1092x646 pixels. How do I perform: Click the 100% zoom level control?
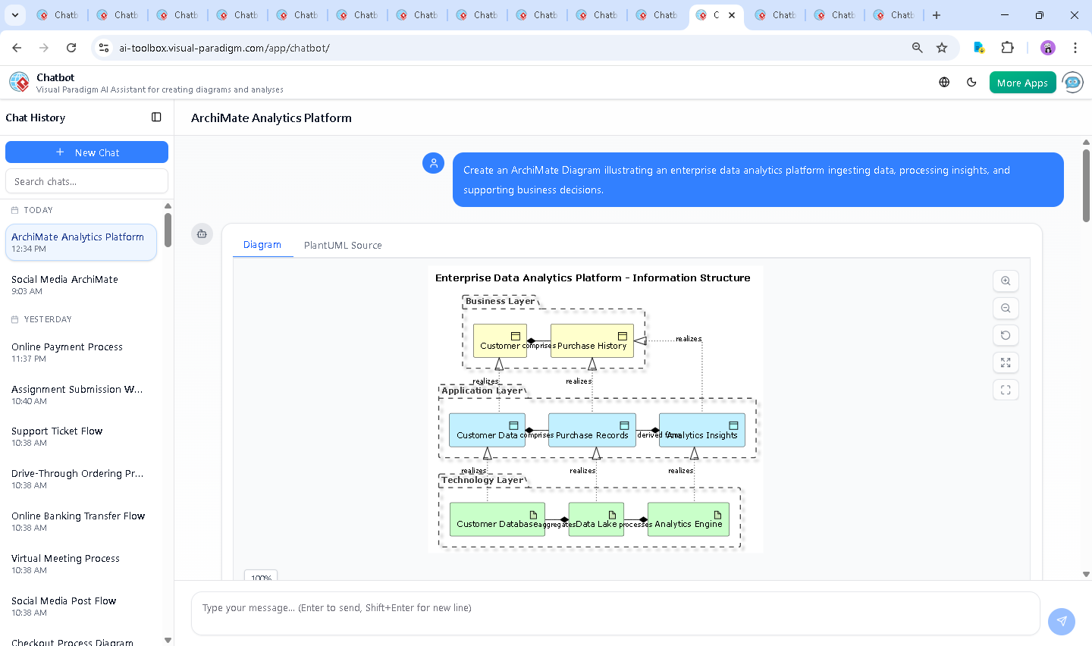click(260, 577)
